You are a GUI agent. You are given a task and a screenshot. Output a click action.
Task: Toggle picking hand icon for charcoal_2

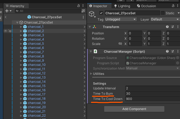(x=10, y=31)
